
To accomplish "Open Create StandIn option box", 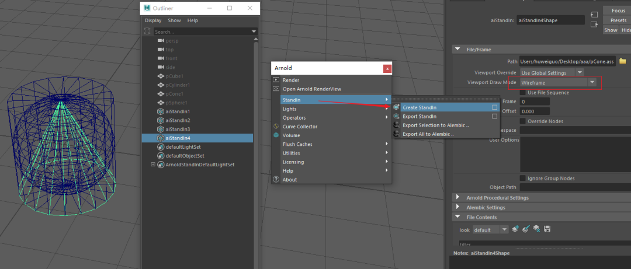I will 495,107.
